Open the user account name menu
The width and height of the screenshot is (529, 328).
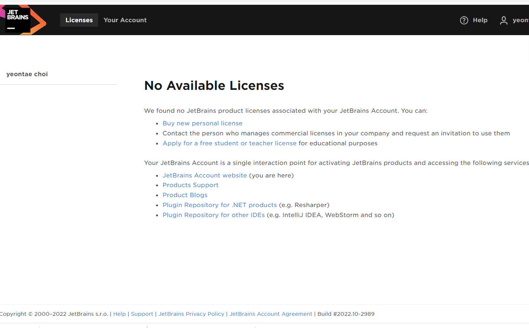521,20
